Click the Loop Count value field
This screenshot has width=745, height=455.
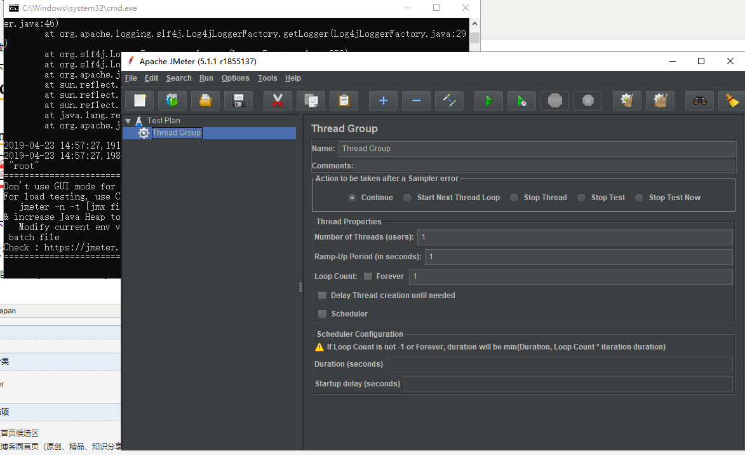pos(570,276)
